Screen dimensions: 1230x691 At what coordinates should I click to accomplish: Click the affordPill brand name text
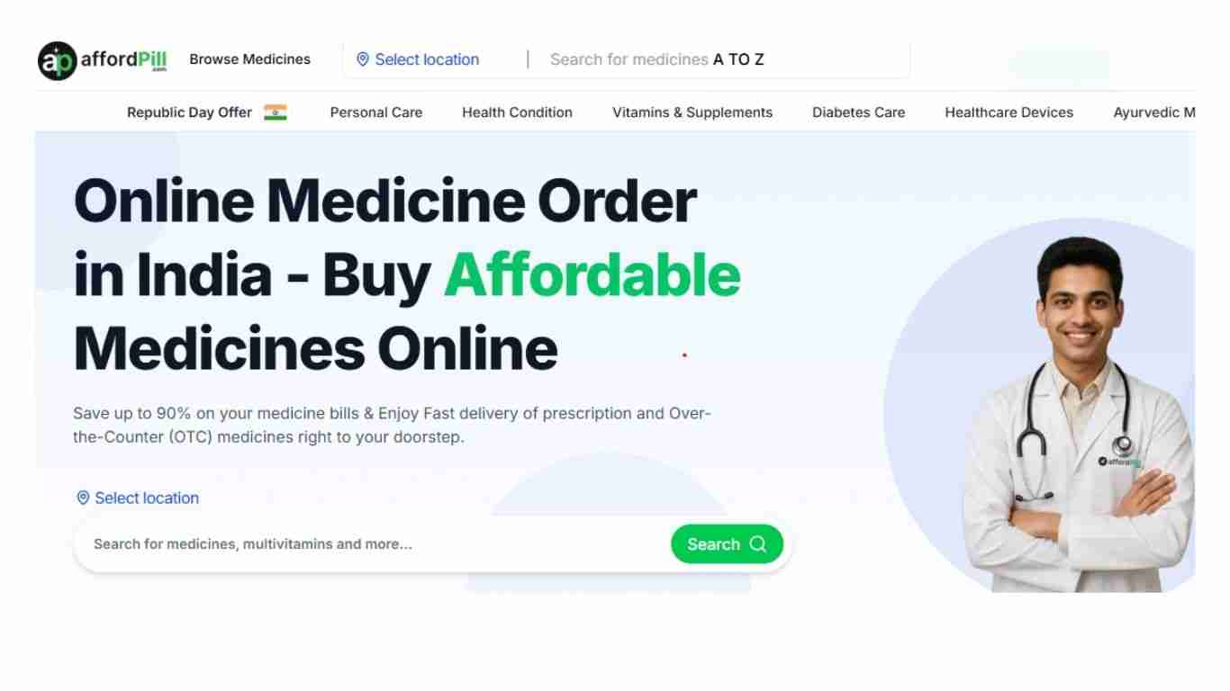[x=124, y=60]
